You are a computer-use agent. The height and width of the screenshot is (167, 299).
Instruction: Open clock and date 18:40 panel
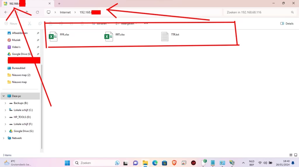pos(283,163)
